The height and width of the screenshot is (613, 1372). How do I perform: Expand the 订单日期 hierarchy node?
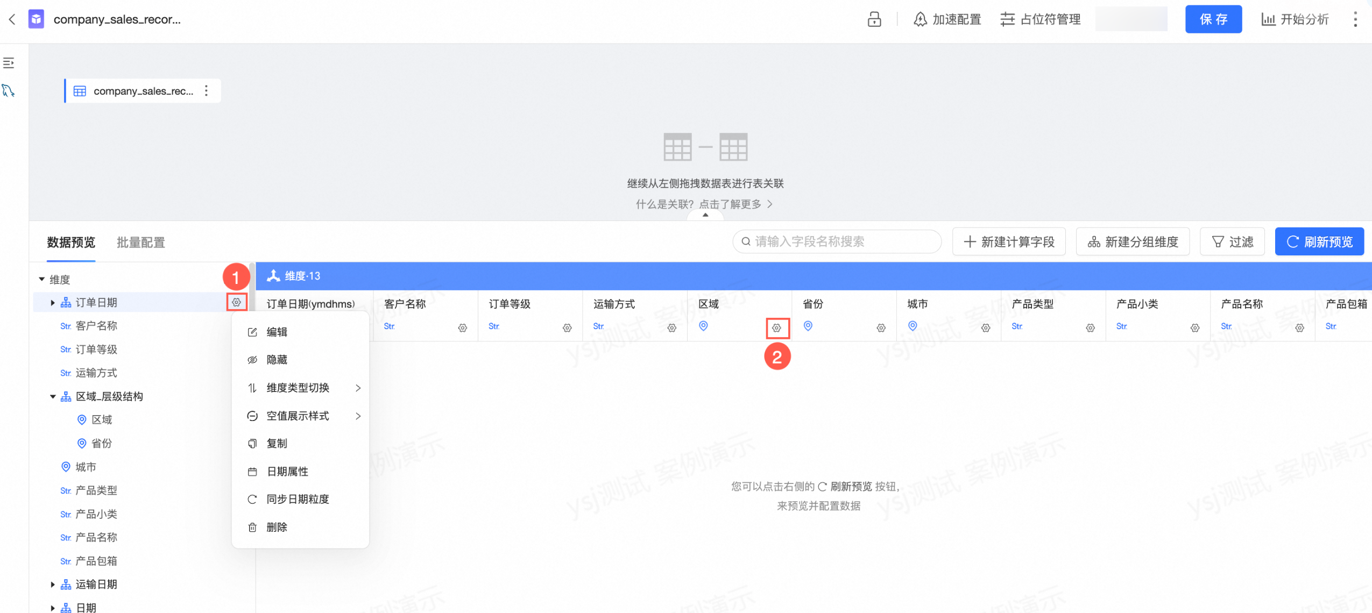point(52,303)
